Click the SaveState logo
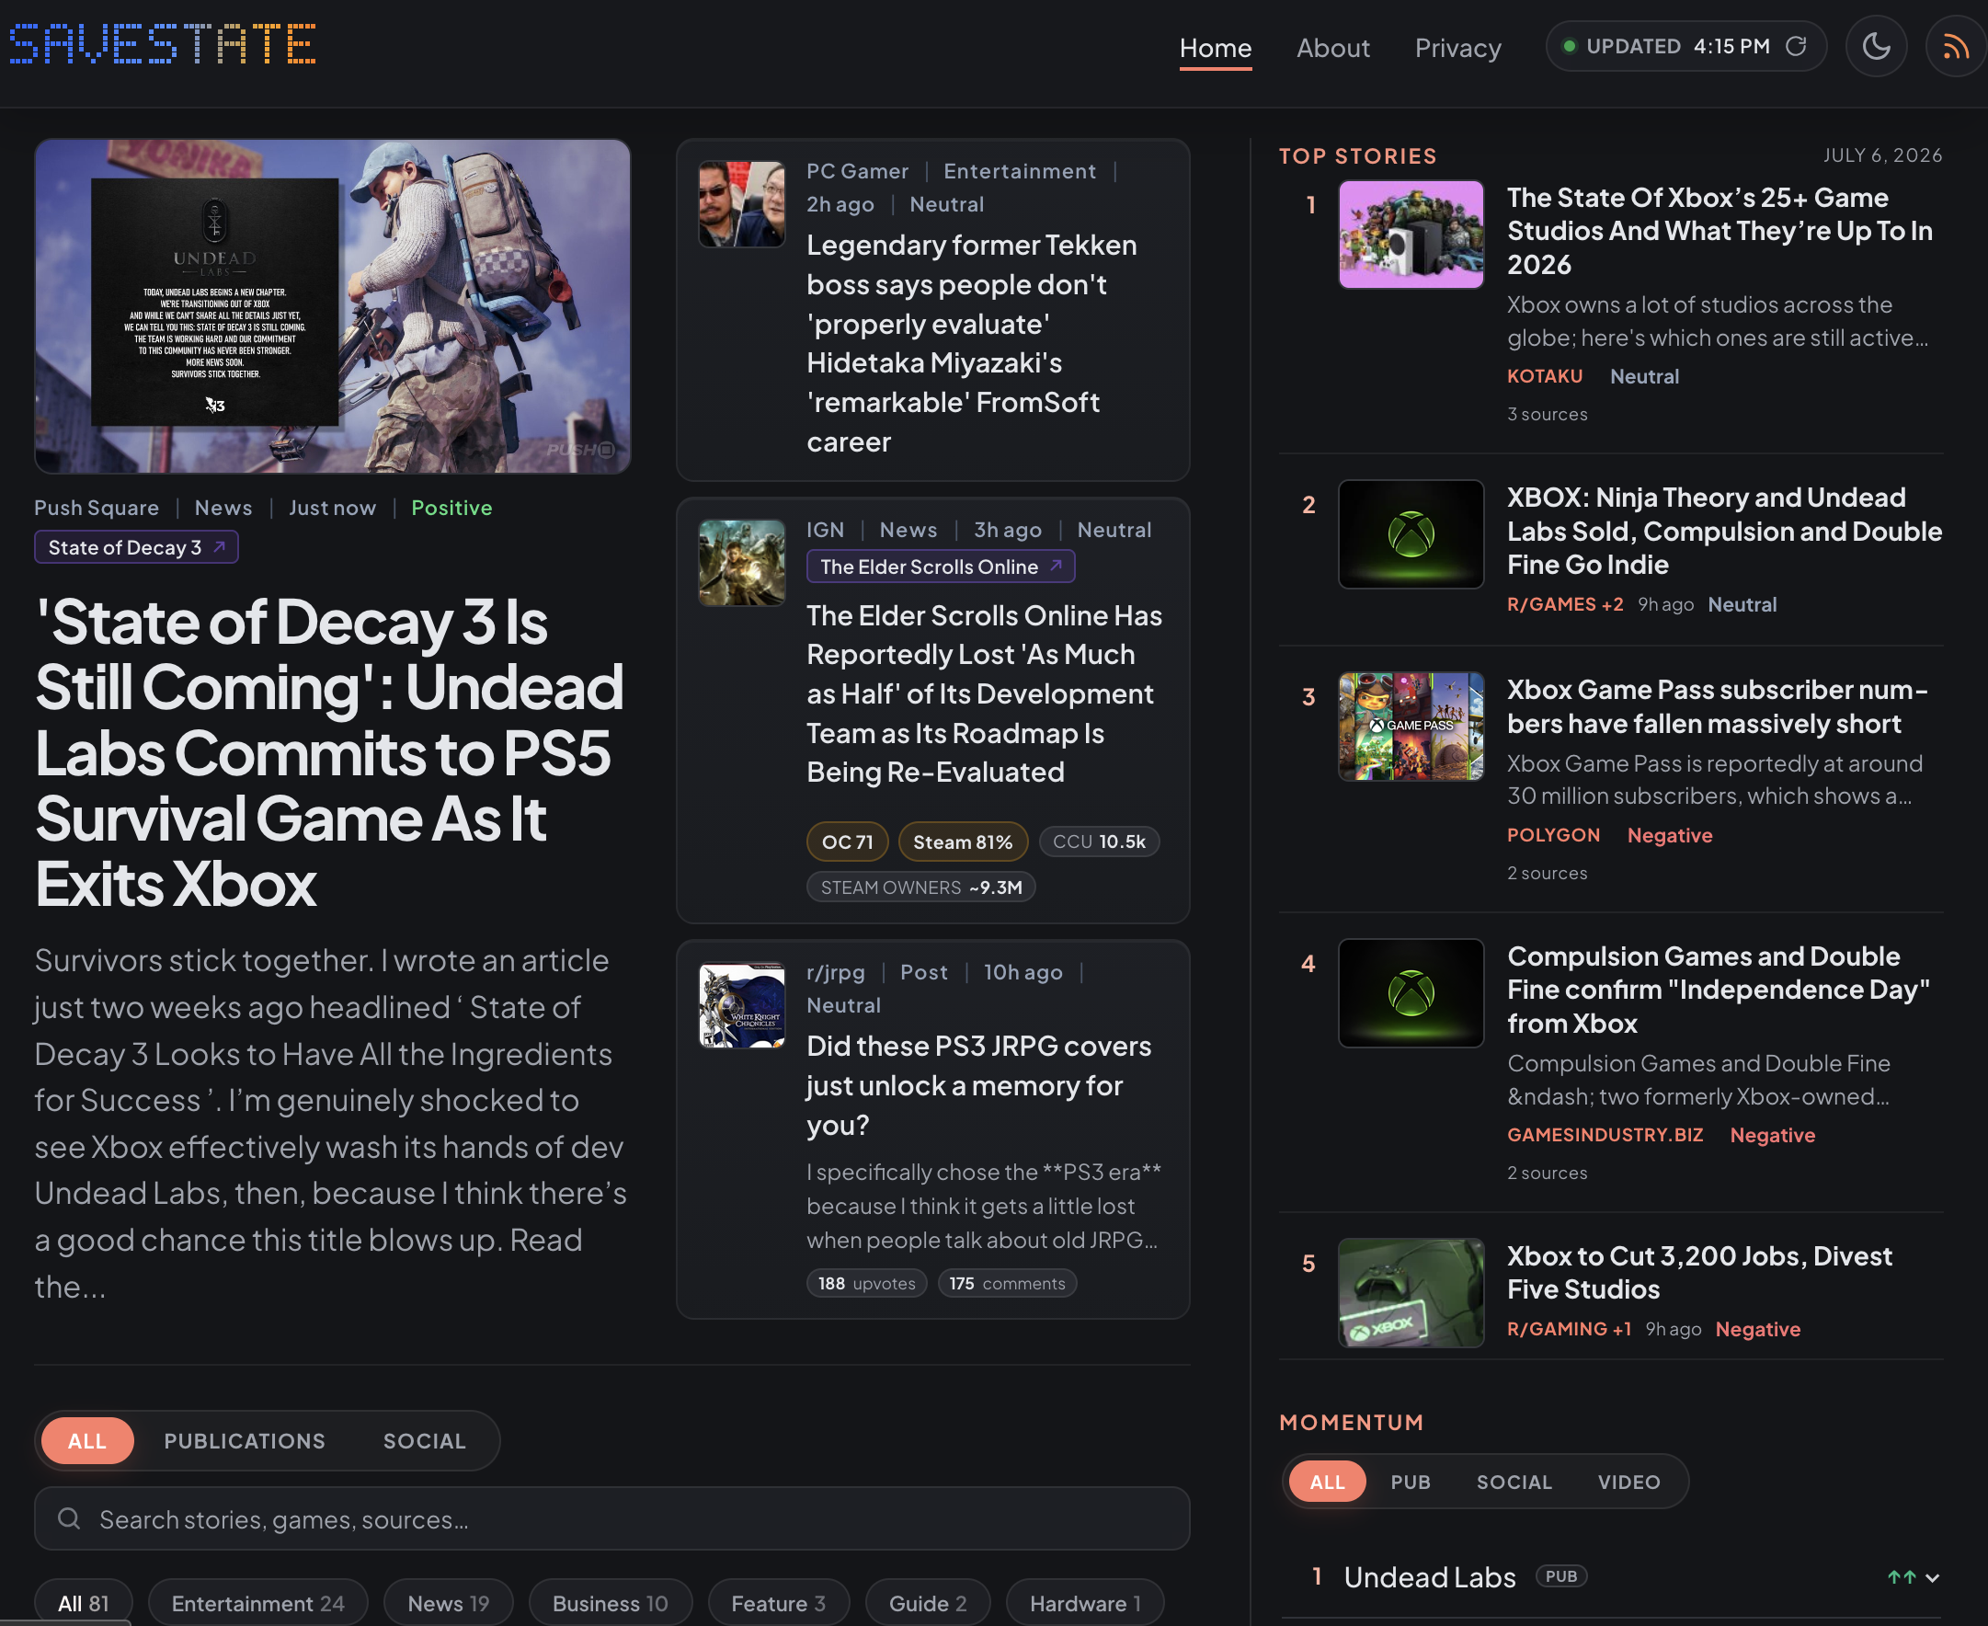This screenshot has width=1988, height=1626. (162, 44)
